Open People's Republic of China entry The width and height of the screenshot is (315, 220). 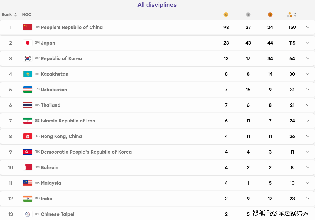tap(72, 27)
